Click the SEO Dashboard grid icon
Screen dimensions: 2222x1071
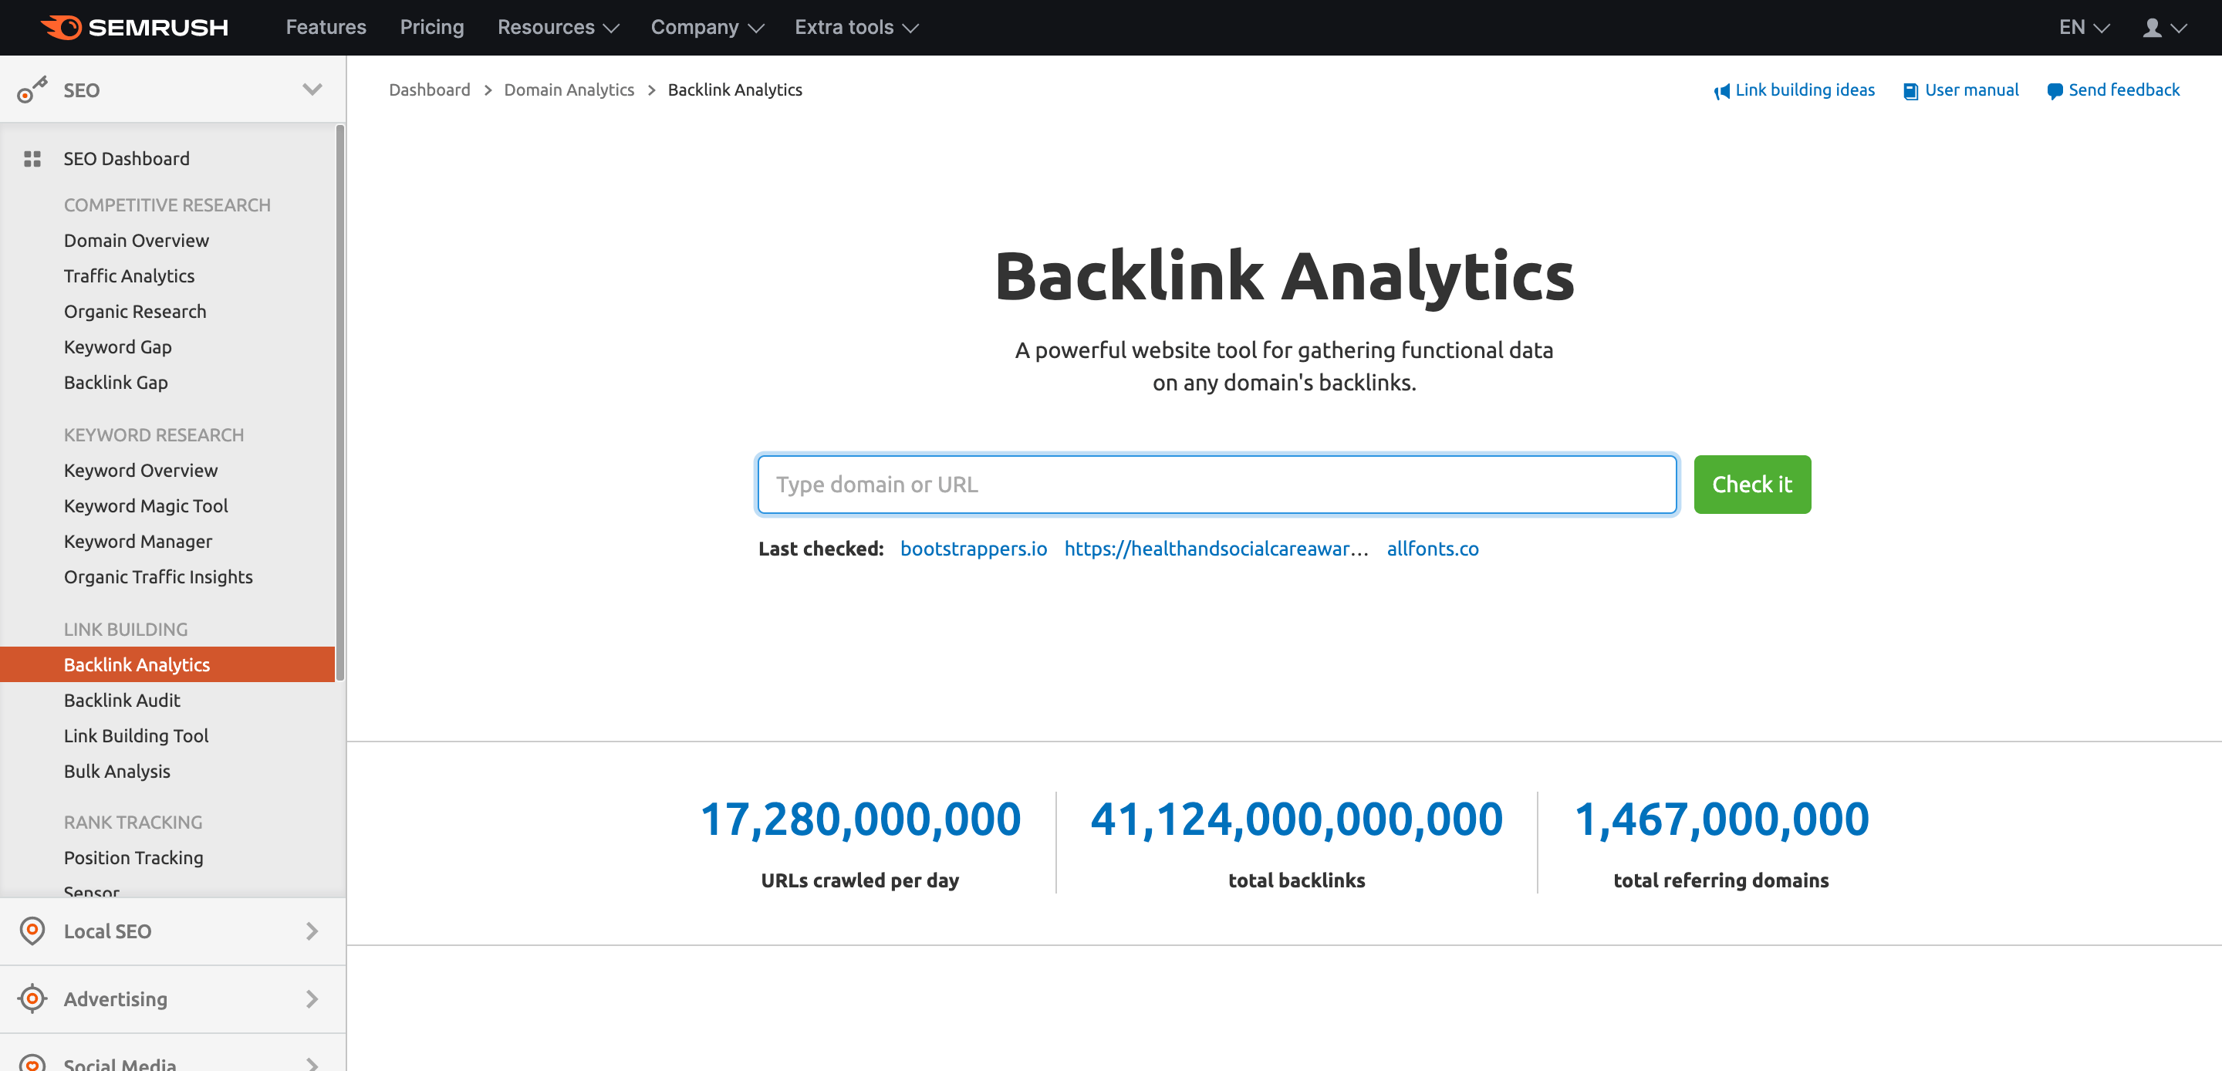[32, 159]
